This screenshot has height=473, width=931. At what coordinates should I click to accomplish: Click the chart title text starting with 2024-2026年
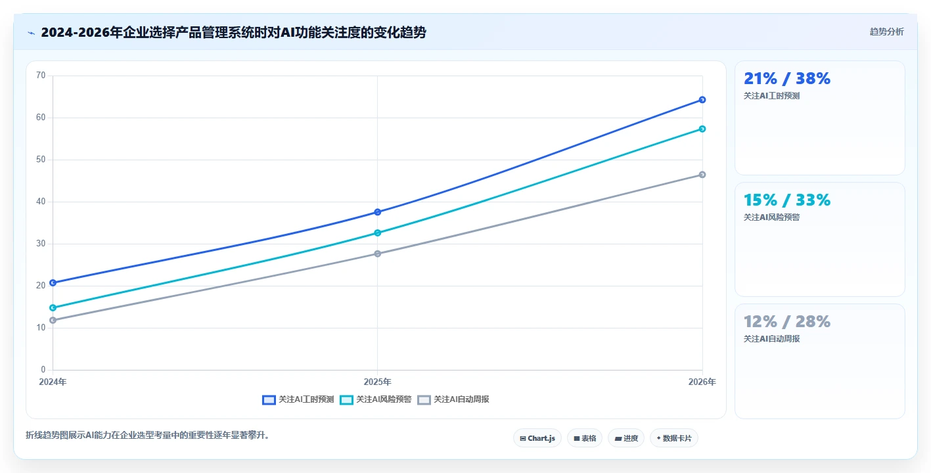pyautogui.click(x=233, y=32)
